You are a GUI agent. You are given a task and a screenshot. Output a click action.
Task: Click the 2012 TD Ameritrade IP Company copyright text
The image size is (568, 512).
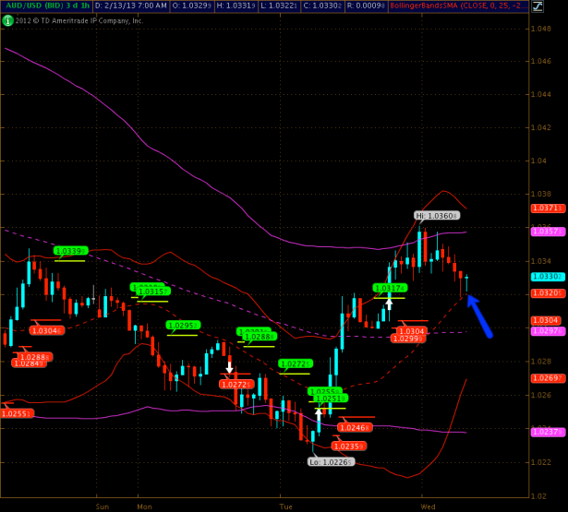pos(79,21)
